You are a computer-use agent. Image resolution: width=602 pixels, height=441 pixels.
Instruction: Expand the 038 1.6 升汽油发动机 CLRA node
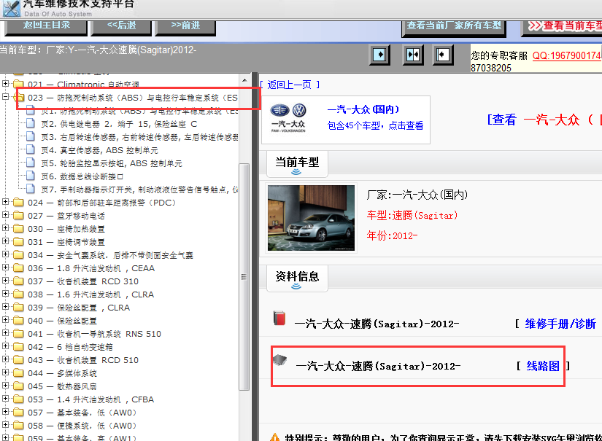(5, 293)
